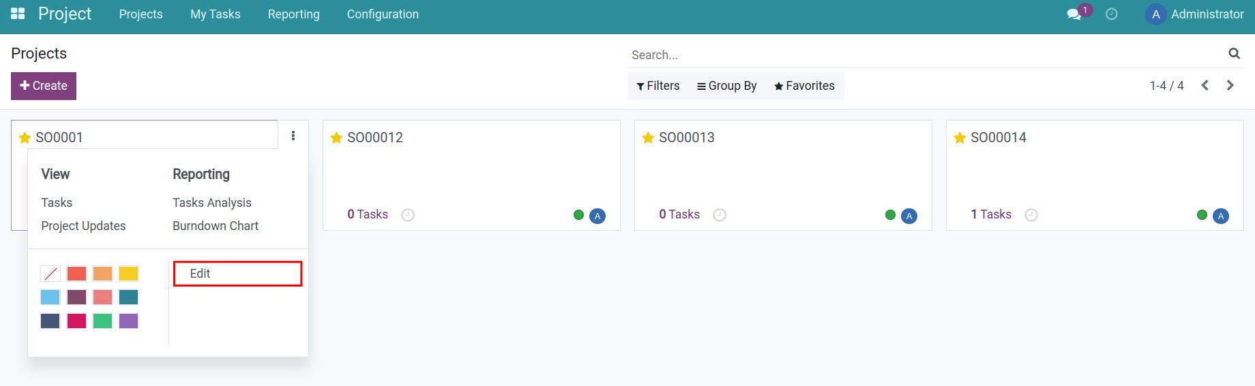This screenshot has width=1255, height=386.
Task: Select the salmon pink color swatch
Action: click(102, 297)
